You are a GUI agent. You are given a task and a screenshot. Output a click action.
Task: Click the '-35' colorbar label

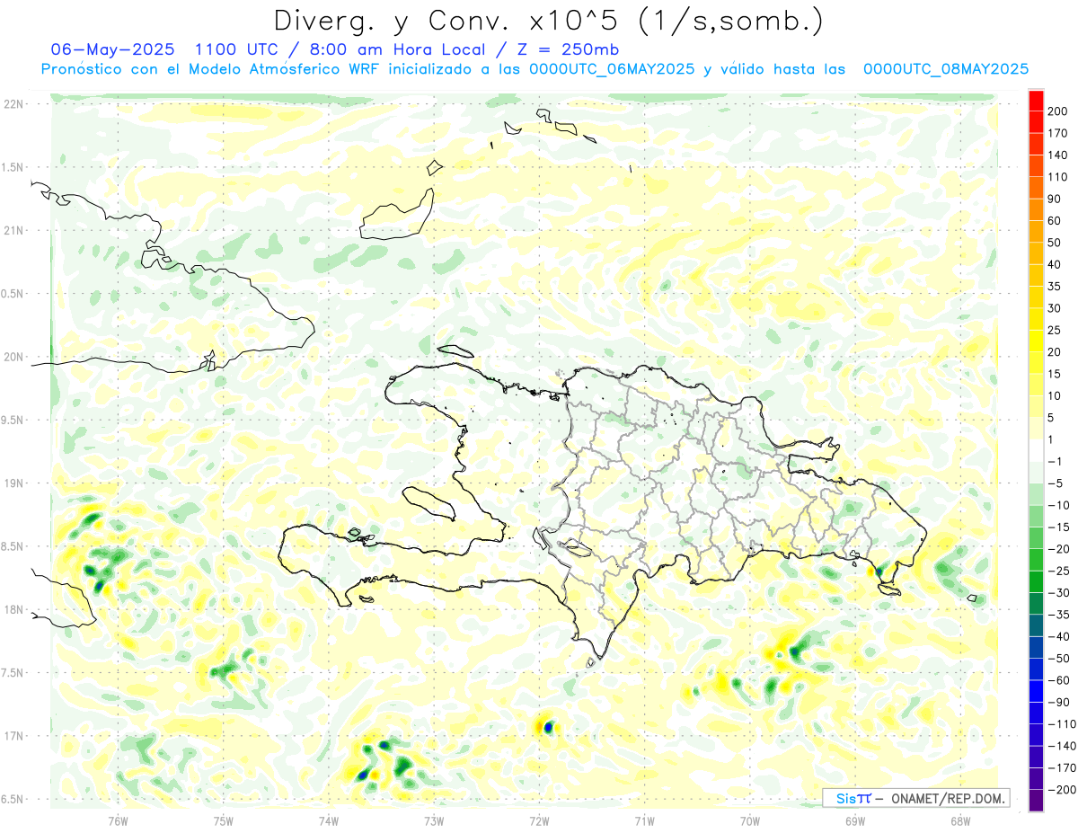click(x=1058, y=615)
